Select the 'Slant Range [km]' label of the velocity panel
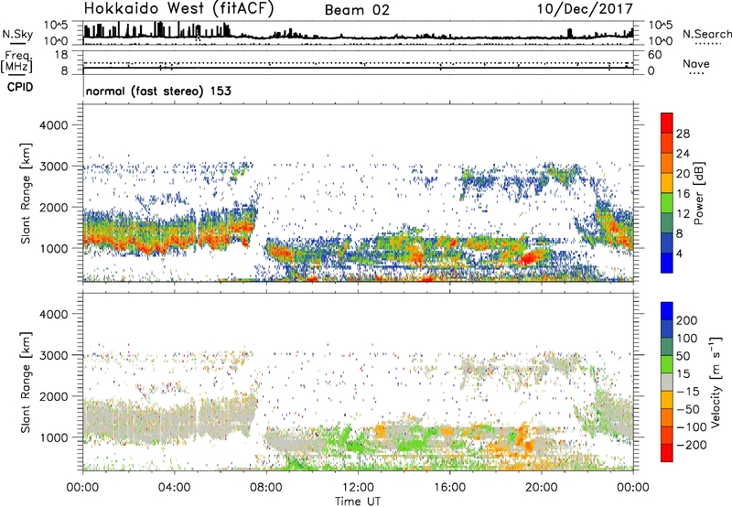 click(x=26, y=383)
